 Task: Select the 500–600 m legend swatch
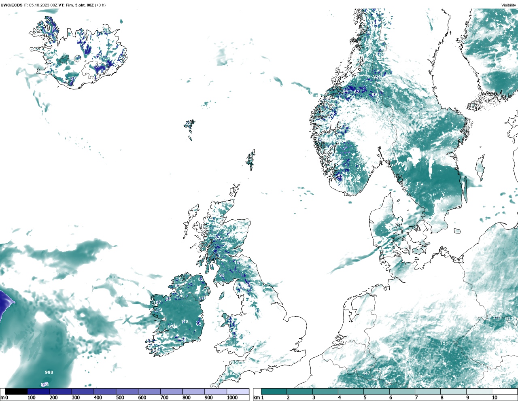127,392
